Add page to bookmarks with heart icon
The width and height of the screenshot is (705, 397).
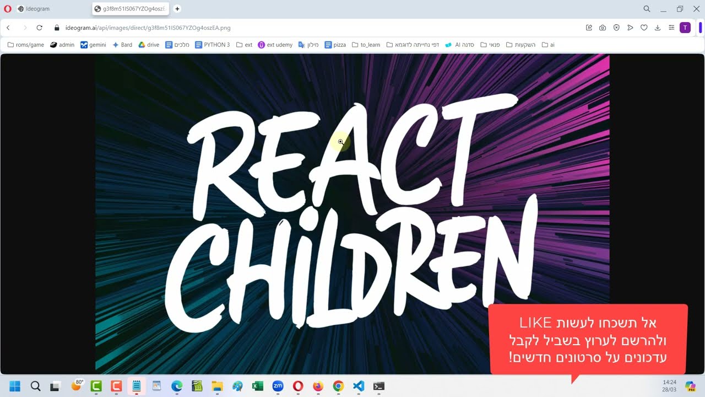644,28
